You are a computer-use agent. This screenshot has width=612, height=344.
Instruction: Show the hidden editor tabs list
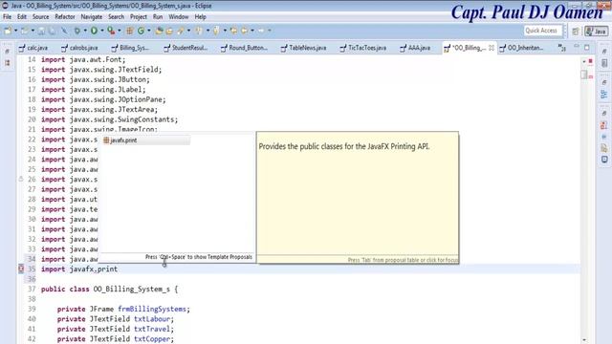tap(561, 48)
